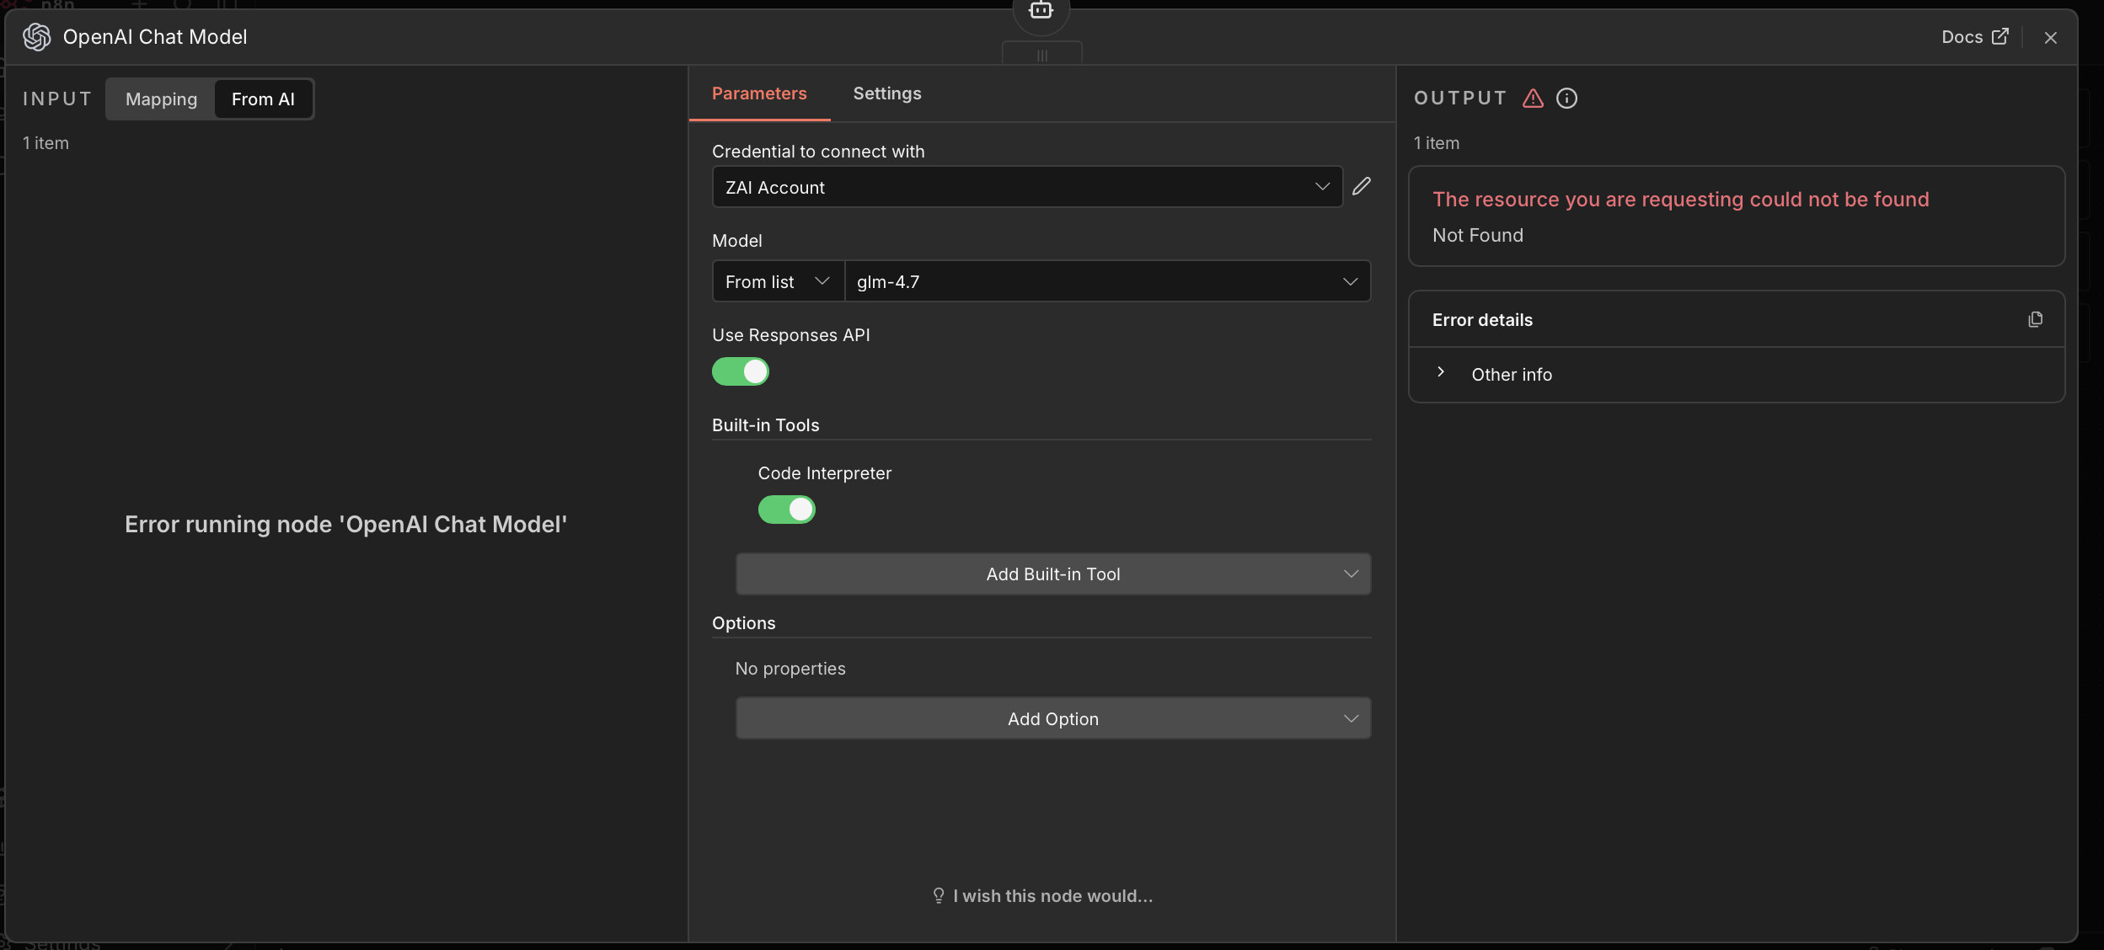
Task: Click the lightbulb icon in the footer
Action: 938,895
